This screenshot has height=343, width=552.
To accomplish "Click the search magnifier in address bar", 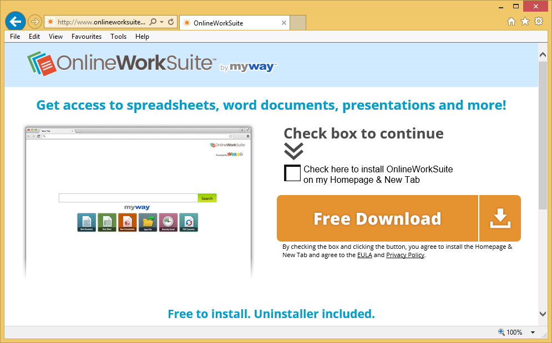I will pyautogui.click(x=153, y=22).
